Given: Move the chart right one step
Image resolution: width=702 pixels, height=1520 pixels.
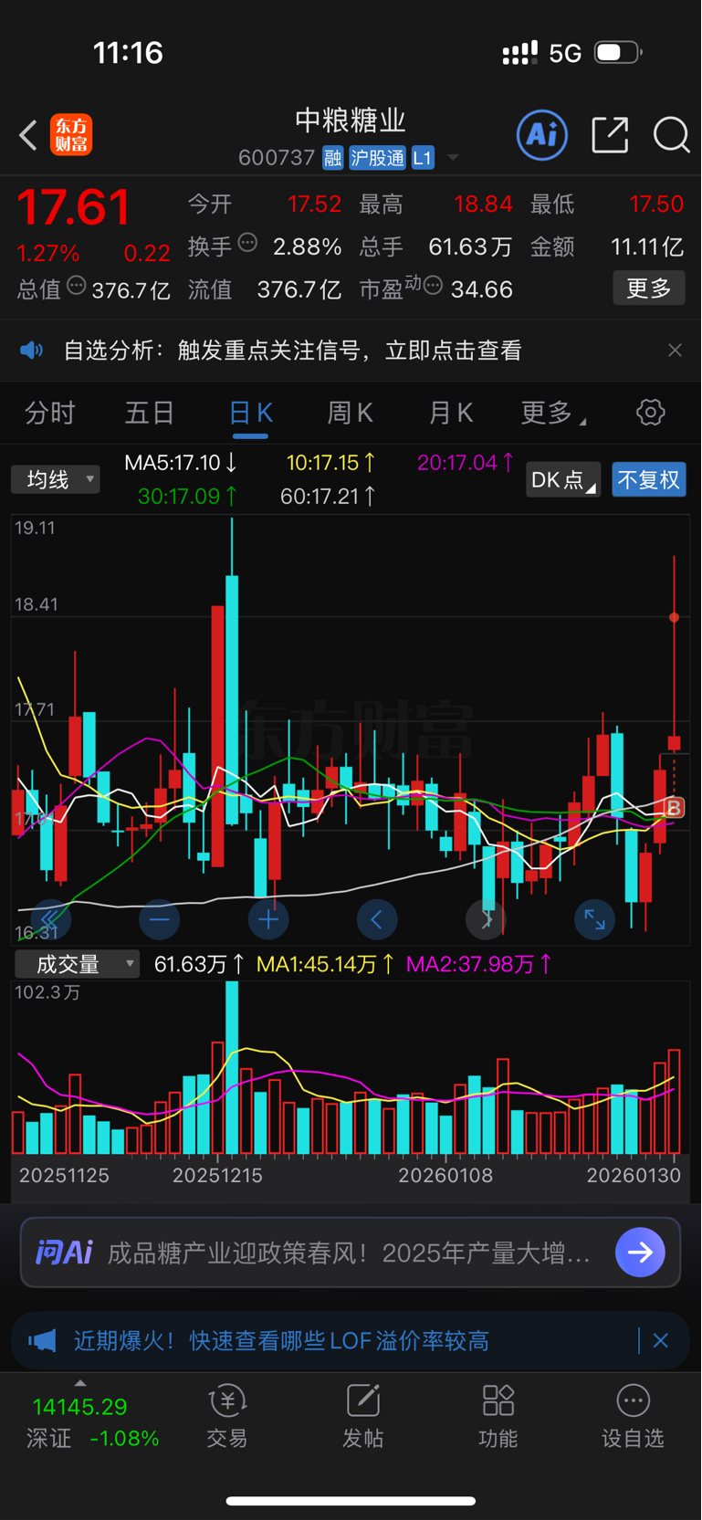Looking at the screenshot, I should (x=487, y=919).
